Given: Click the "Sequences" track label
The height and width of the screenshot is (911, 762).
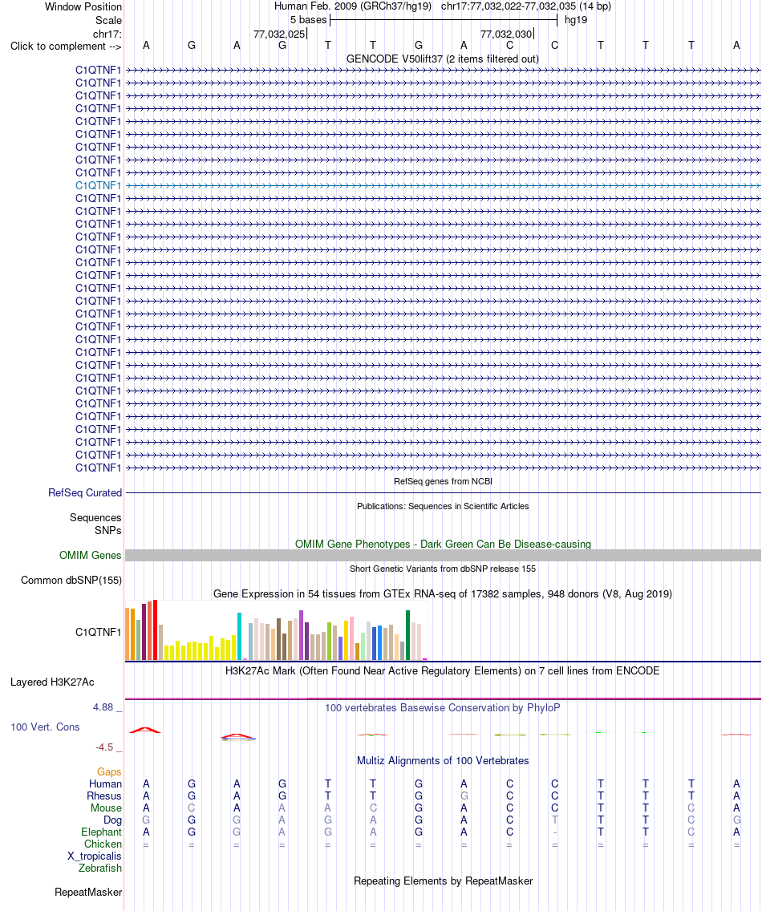Looking at the screenshot, I should point(95,518).
